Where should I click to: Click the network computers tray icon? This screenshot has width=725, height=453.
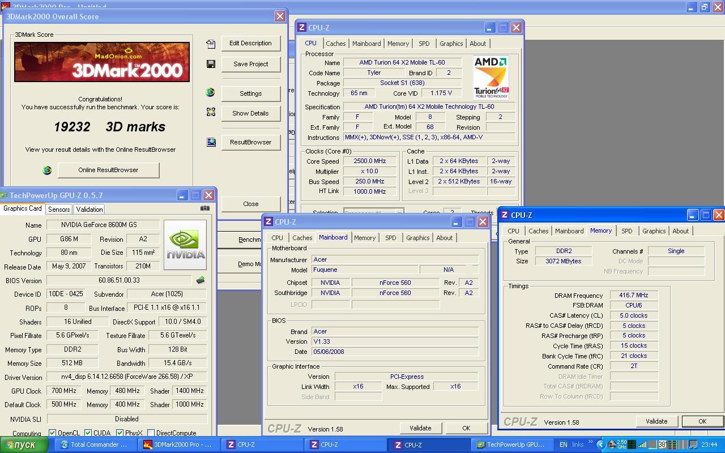[693, 445]
